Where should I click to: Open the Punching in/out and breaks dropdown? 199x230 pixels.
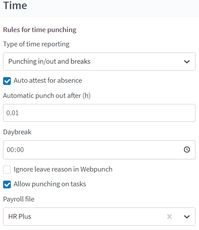(x=99, y=62)
